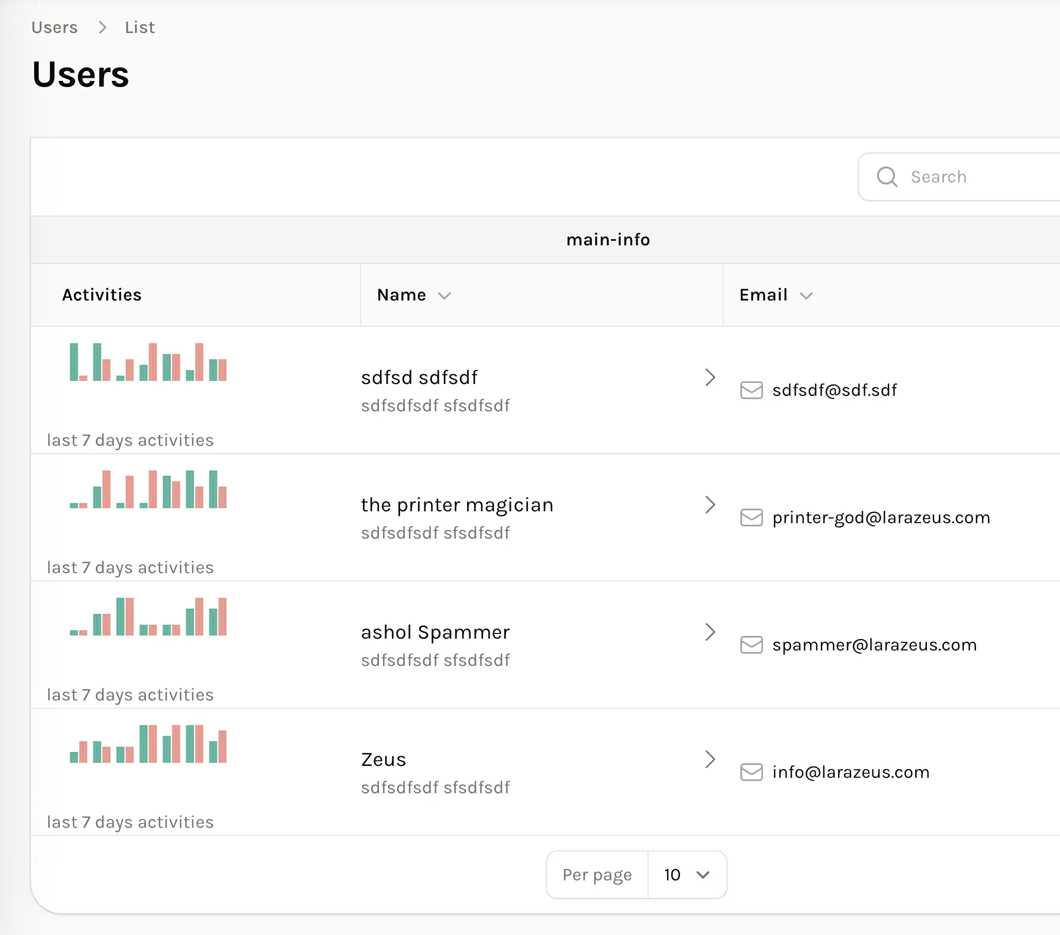Open chevron arrow for sdfsd sdfsdf row
Viewport: 1060px width, 935px height.
[x=709, y=377]
